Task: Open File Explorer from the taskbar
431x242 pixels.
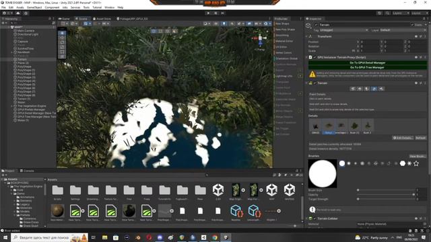Action: click(105, 237)
